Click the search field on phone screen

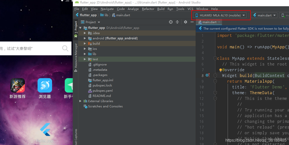point(36,48)
